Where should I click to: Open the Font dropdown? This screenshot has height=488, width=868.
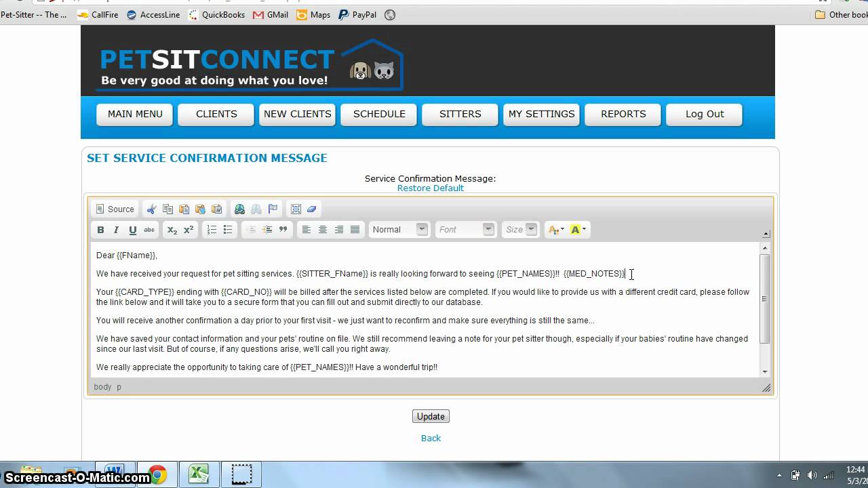click(x=466, y=230)
